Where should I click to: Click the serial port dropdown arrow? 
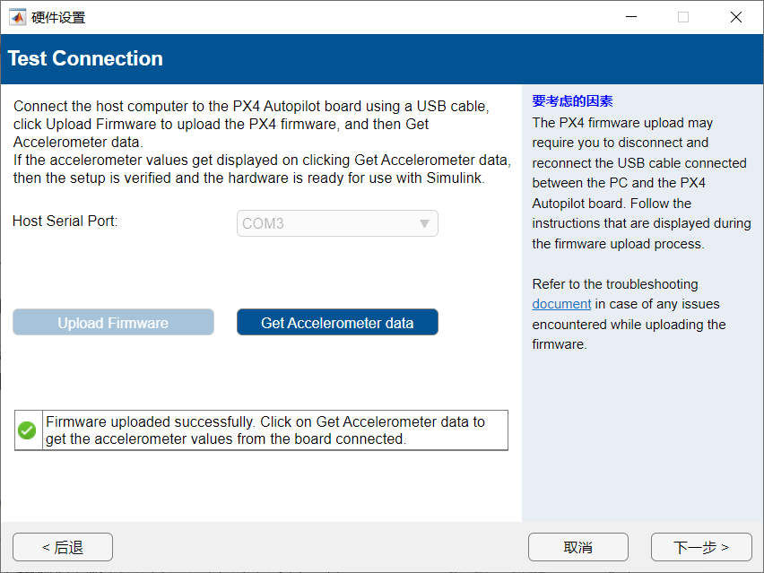(424, 223)
